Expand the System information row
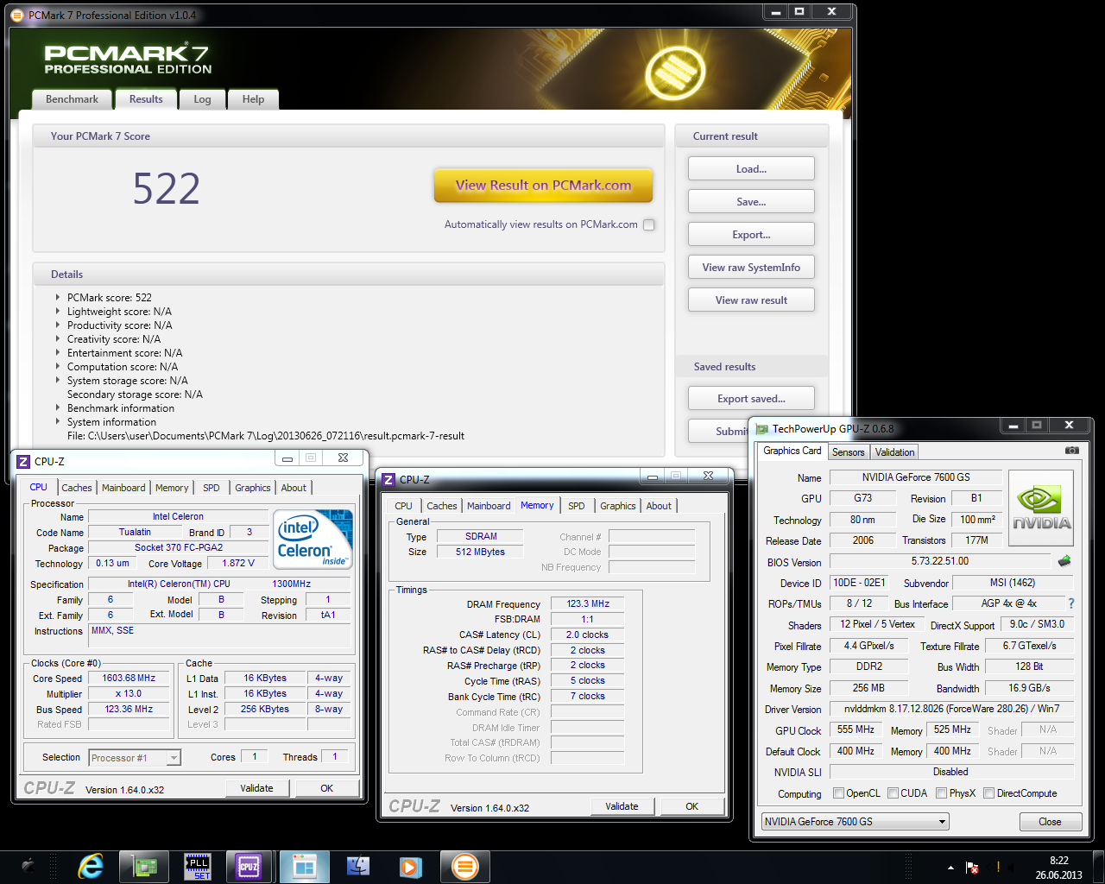The image size is (1105, 884). click(59, 421)
